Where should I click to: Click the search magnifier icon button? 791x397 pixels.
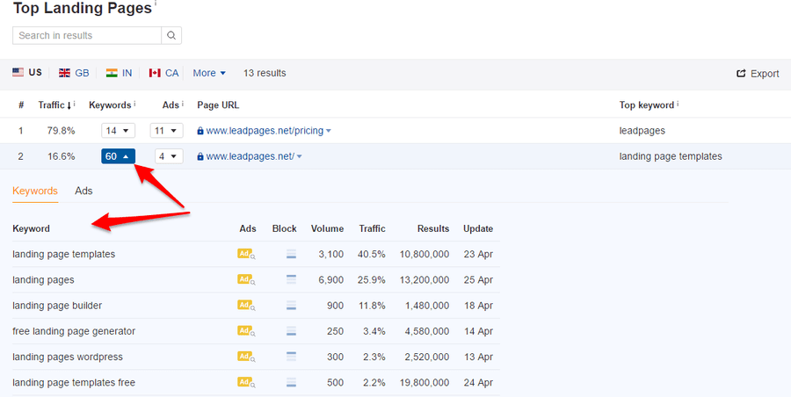[x=171, y=36]
